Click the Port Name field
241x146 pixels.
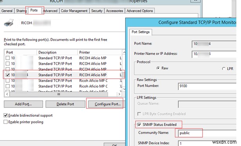(214, 44)
